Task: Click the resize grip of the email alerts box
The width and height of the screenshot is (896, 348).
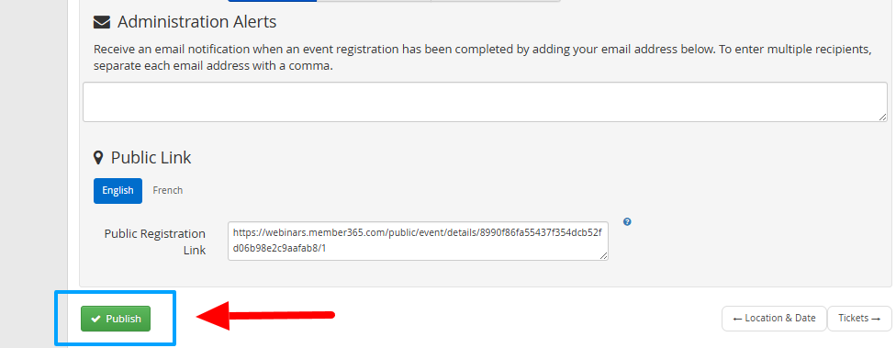Action: pos(883,117)
